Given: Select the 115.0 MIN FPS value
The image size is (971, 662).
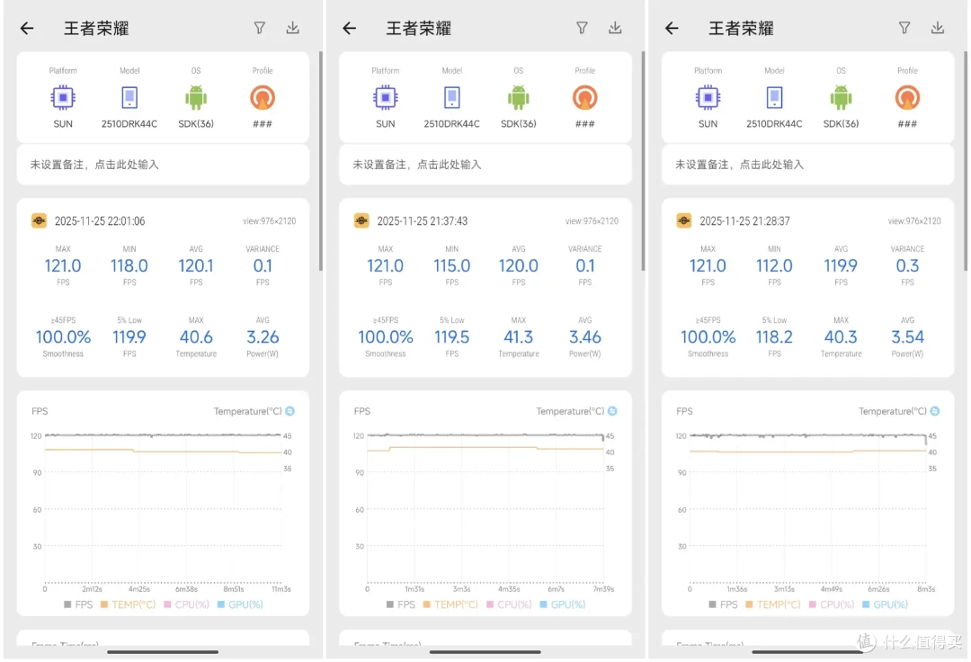Looking at the screenshot, I should tap(452, 265).
